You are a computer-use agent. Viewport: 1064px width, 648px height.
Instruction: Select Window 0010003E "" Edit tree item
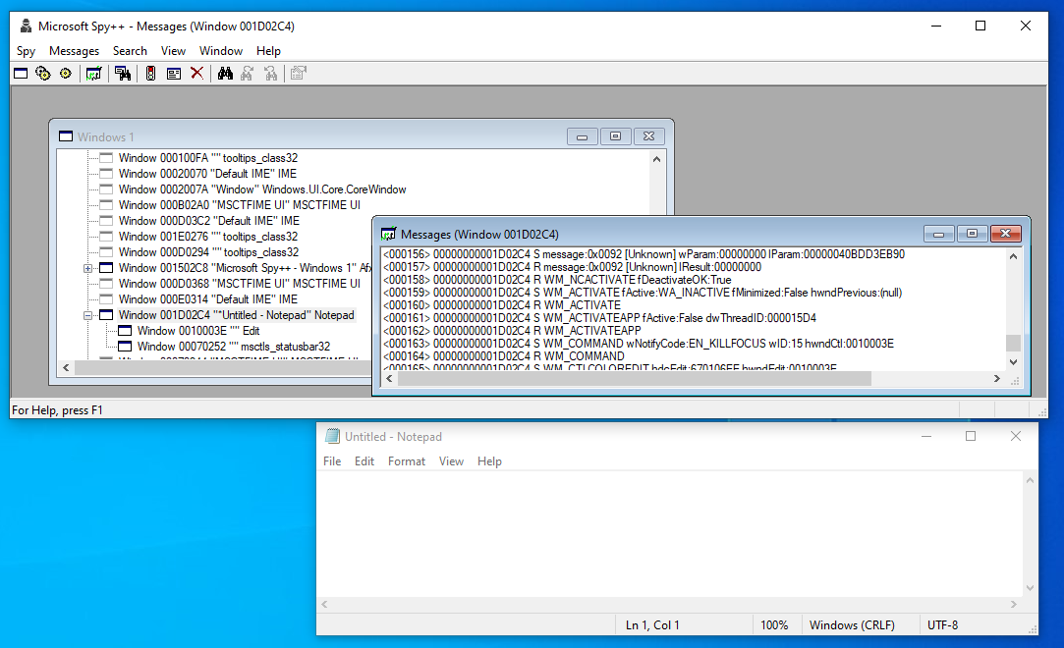198,331
